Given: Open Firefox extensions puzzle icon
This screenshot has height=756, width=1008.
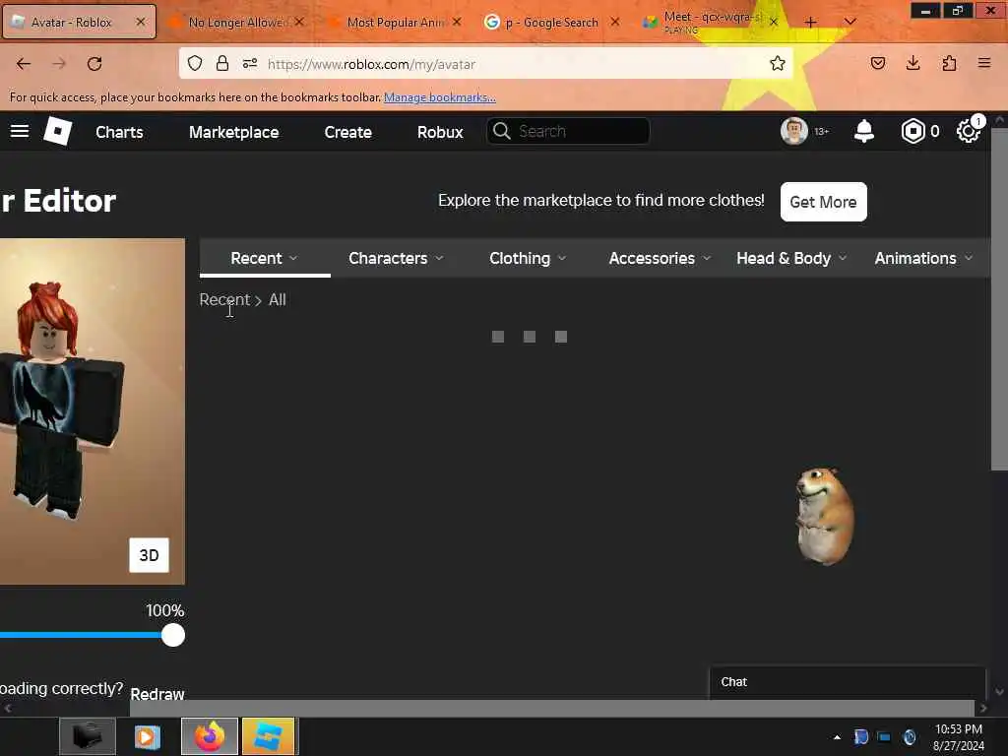Looking at the screenshot, I should click(x=949, y=63).
